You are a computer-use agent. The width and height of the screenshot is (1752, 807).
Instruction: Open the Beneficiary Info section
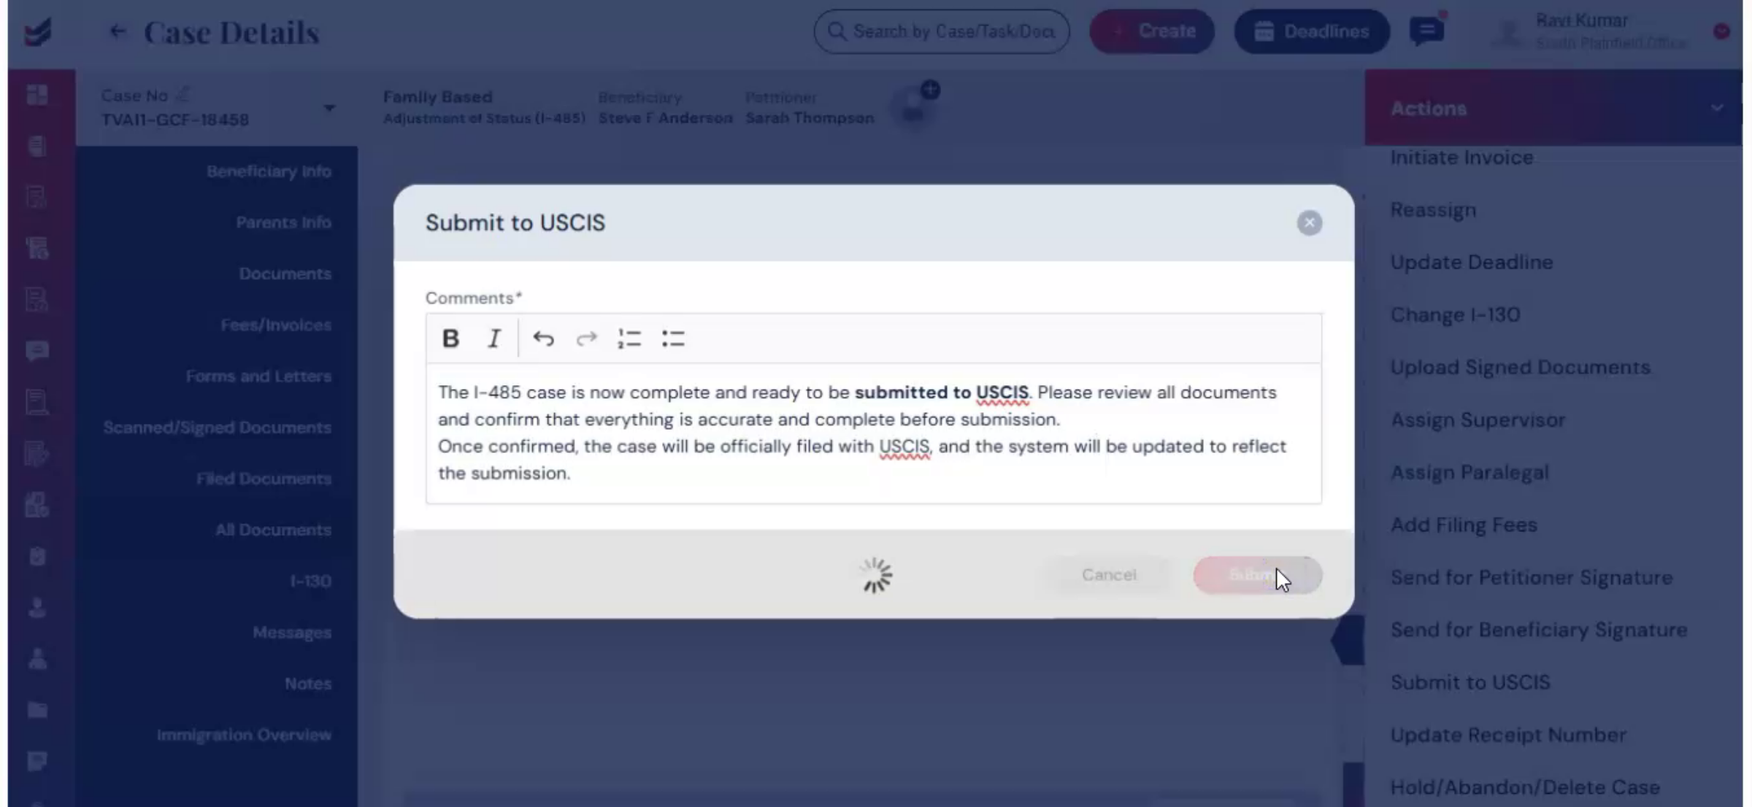[269, 171]
